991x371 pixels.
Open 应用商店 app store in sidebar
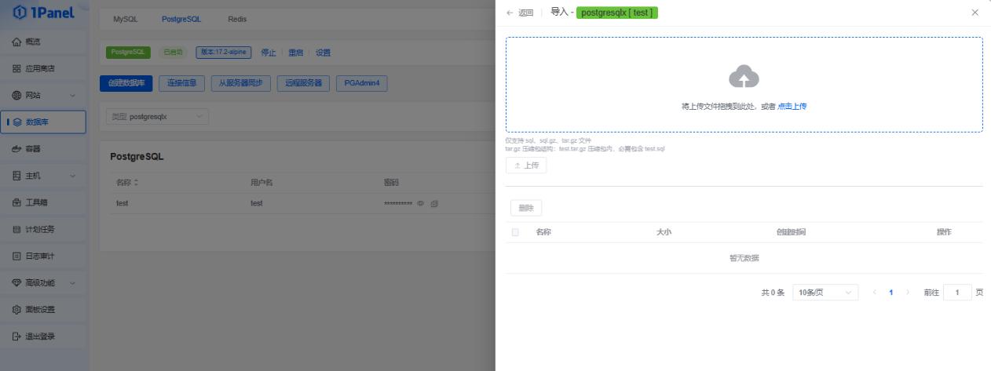[x=44, y=68]
